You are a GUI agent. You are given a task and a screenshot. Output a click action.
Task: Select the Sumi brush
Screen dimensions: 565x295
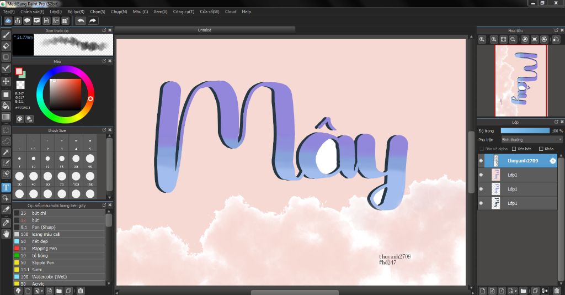pyautogui.click(x=59, y=270)
